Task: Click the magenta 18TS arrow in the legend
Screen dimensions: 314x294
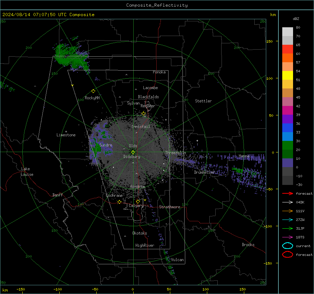Action: pyautogui.click(x=287, y=237)
